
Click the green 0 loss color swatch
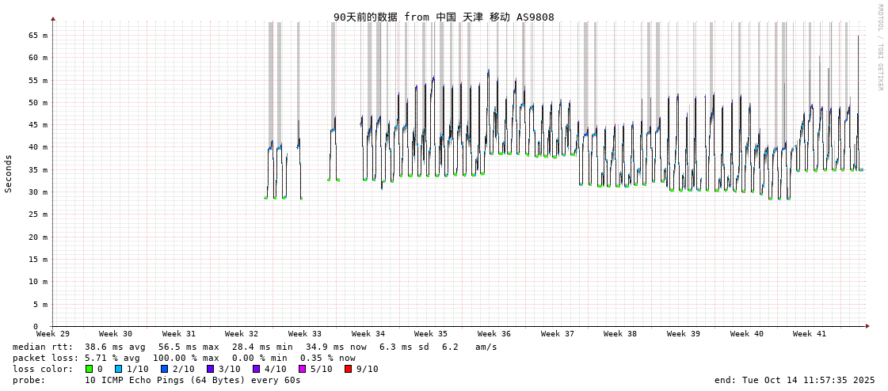tap(90, 369)
